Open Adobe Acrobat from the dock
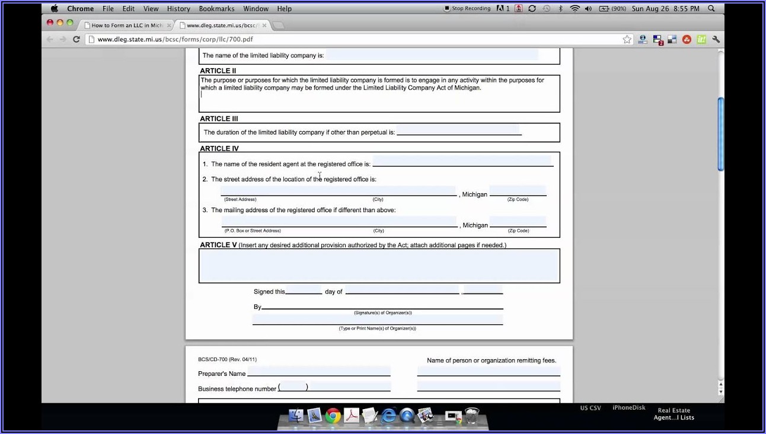 tap(352, 416)
